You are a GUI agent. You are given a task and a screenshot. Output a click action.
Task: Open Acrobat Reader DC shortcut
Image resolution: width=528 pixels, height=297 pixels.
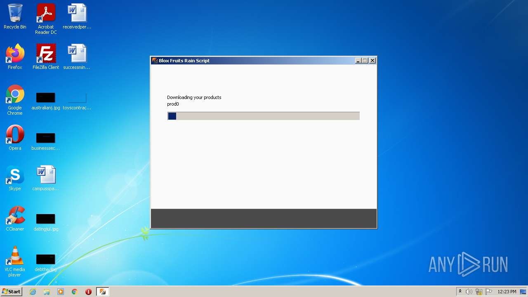tap(46, 19)
